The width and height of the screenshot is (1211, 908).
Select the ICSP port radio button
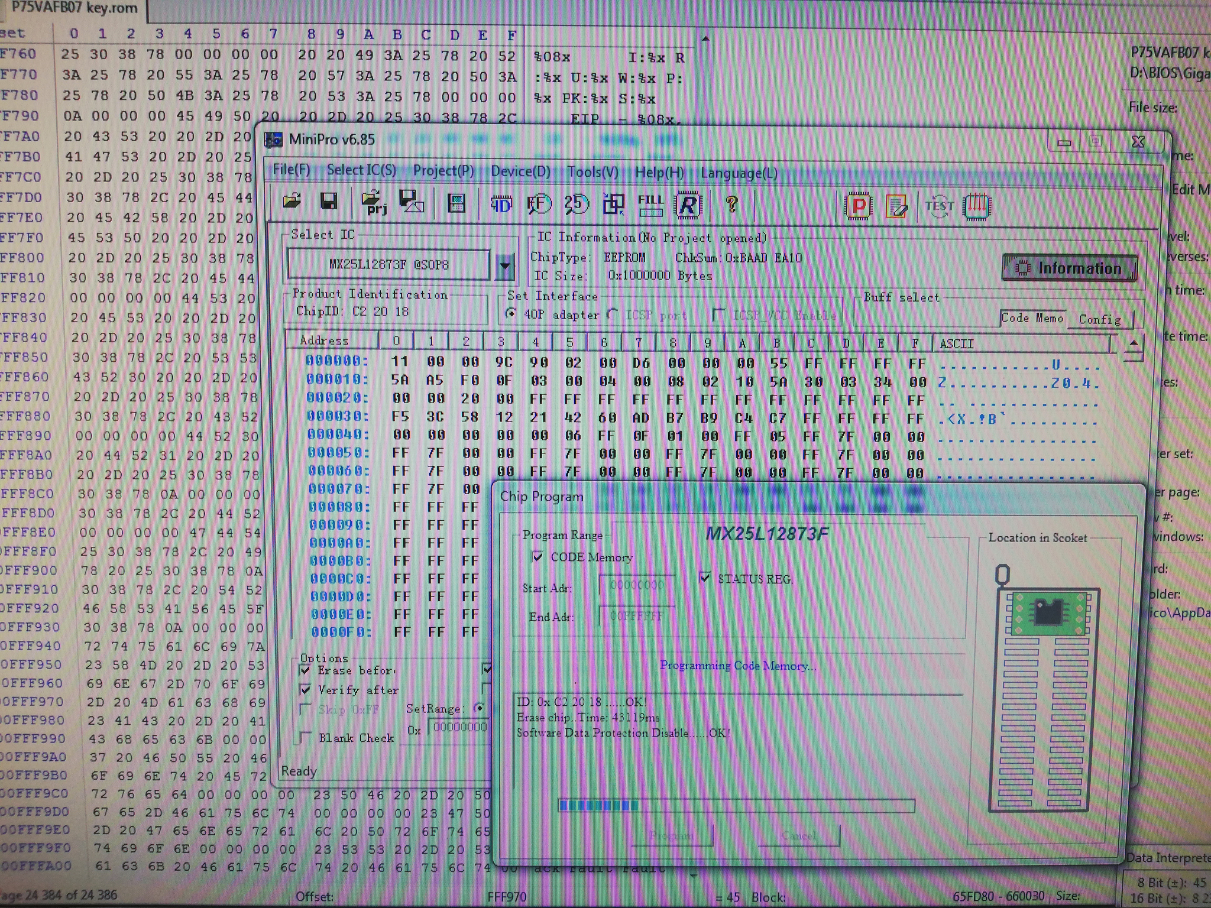click(x=613, y=314)
